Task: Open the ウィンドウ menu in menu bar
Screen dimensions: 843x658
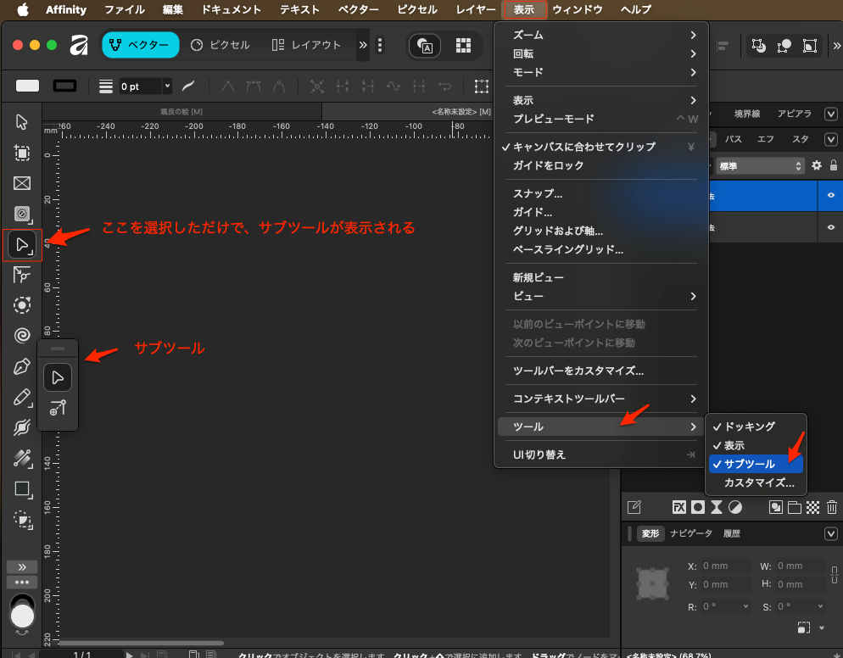Action: [577, 9]
